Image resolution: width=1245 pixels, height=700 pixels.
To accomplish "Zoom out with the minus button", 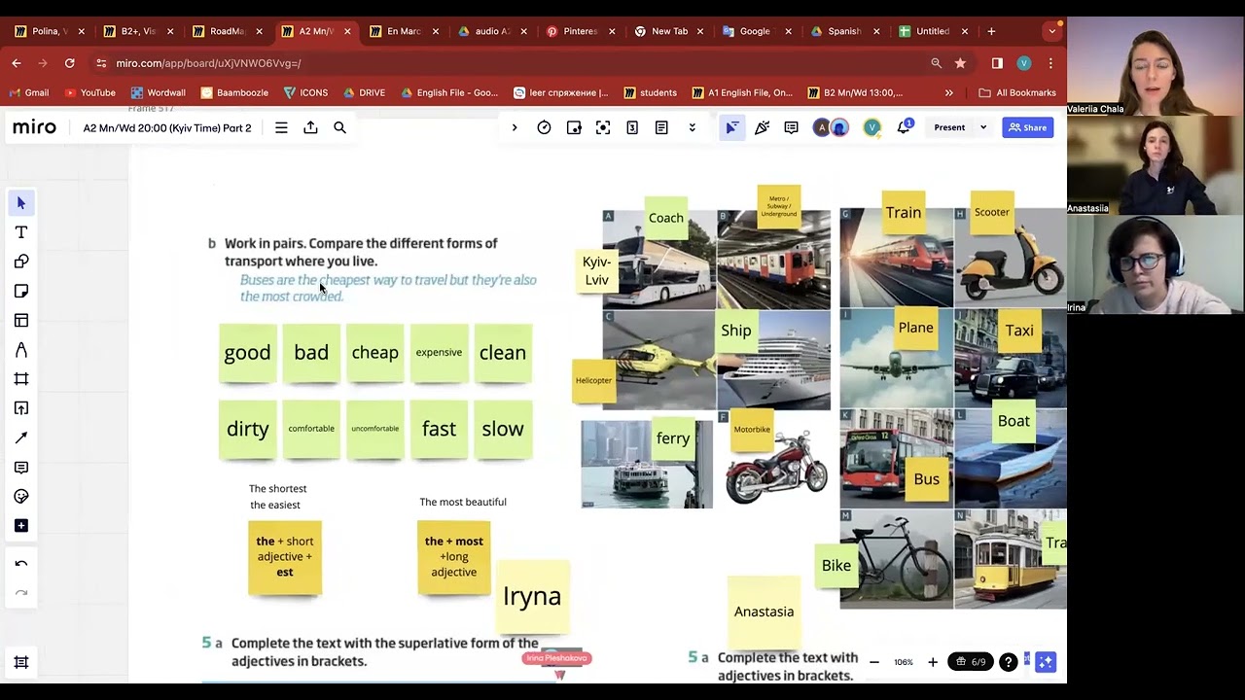I will 873,662.
